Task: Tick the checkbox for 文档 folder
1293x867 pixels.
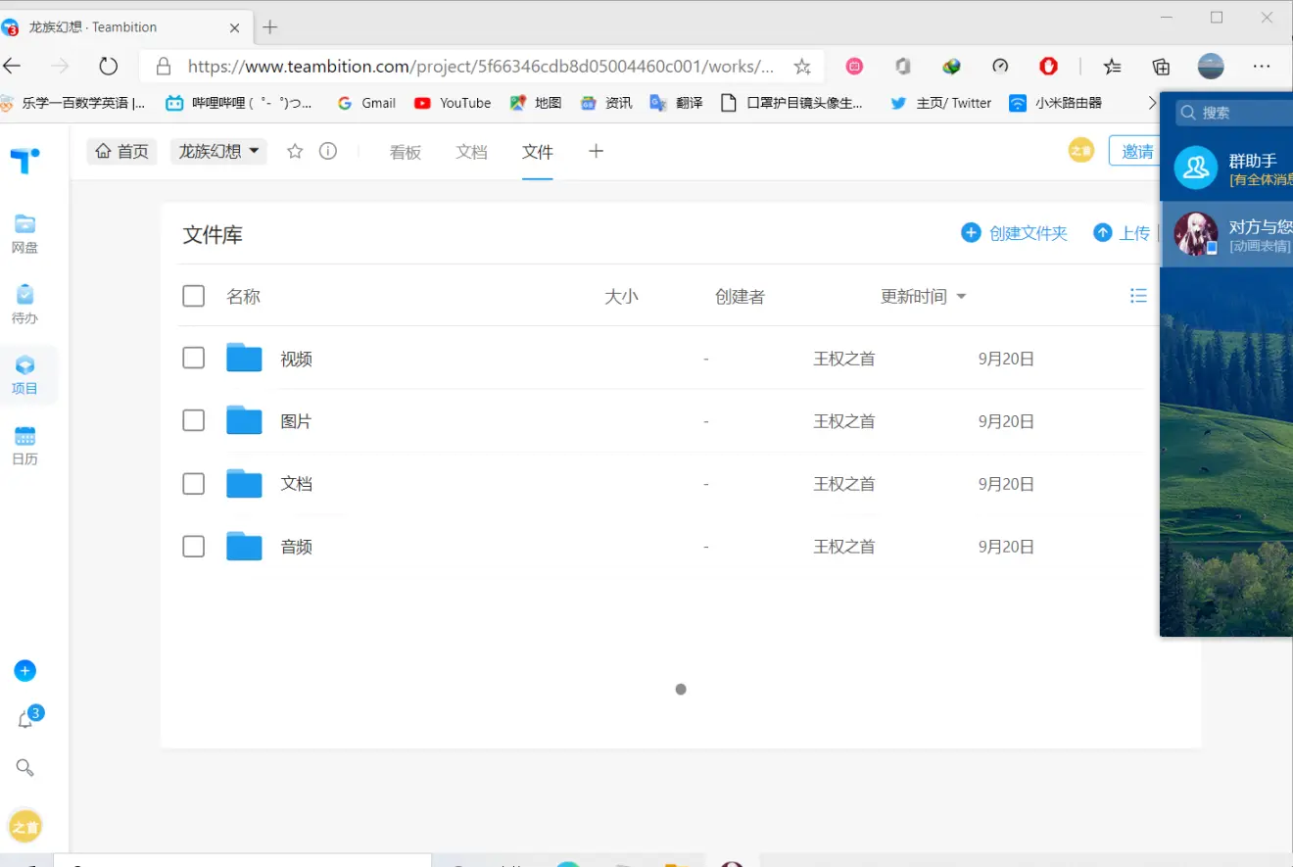Action: [x=194, y=483]
